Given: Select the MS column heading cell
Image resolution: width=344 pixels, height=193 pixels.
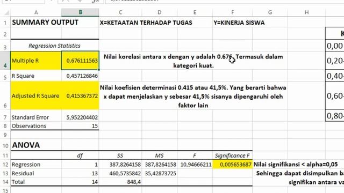Looking at the screenshot, I should (160, 155).
